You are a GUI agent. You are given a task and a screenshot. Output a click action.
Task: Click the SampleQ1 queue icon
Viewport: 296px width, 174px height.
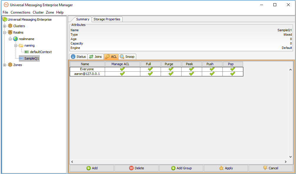pos(21,58)
